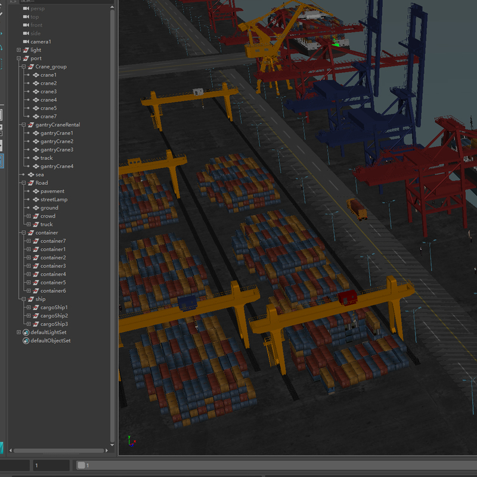The image size is (477, 477).
Task: Click the camera1 camera icon
Action: [25, 42]
